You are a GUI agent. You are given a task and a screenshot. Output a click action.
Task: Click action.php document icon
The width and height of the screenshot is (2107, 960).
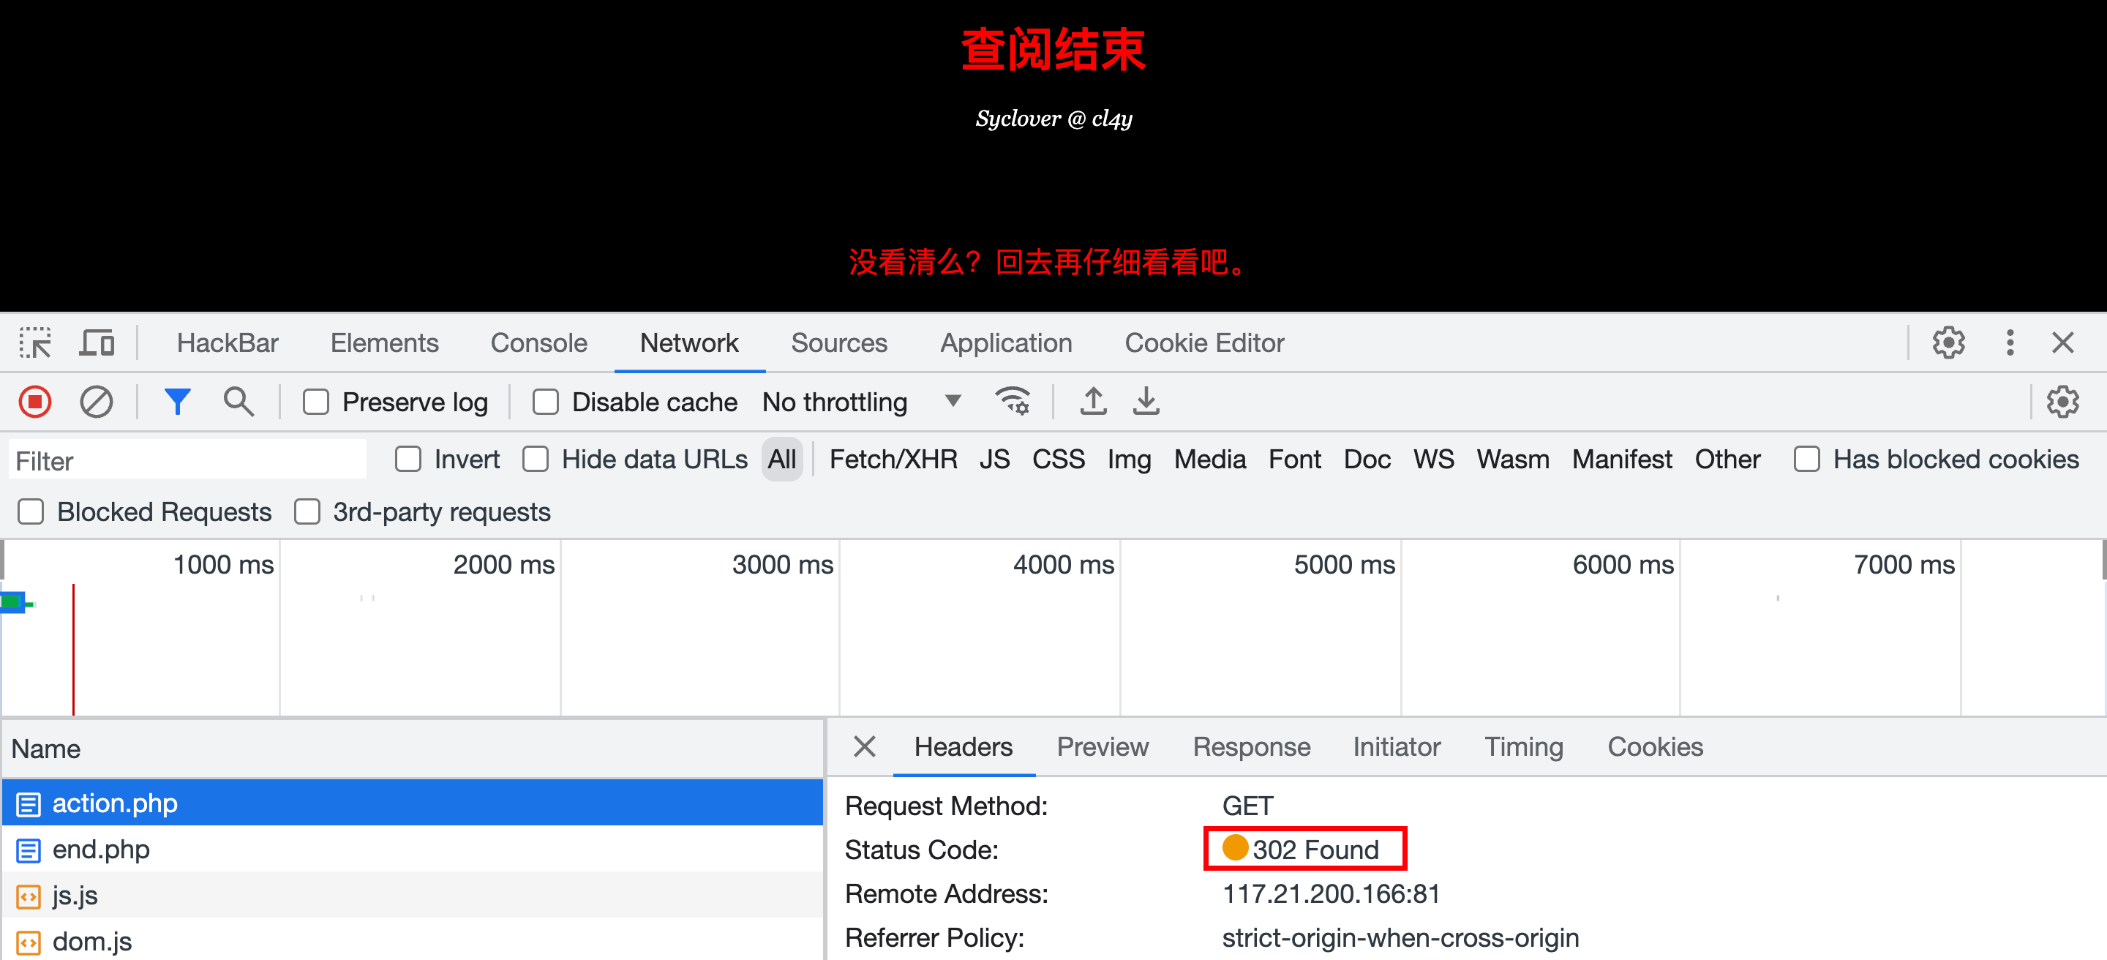[x=28, y=804]
